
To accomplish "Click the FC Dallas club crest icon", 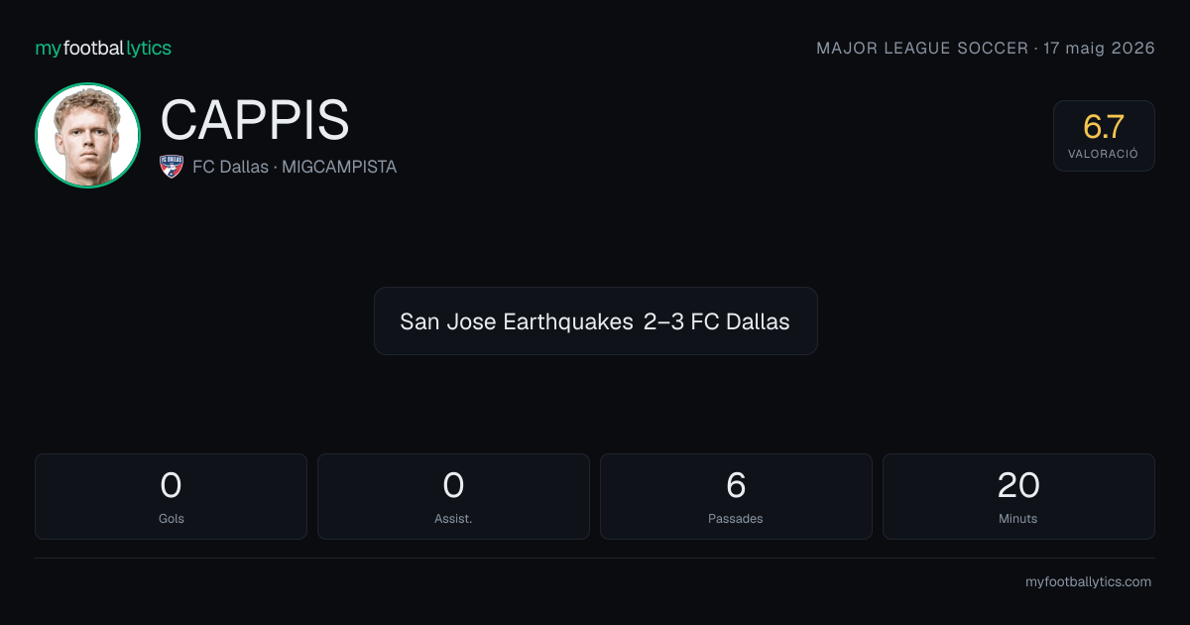I will [x=172, y=167].
